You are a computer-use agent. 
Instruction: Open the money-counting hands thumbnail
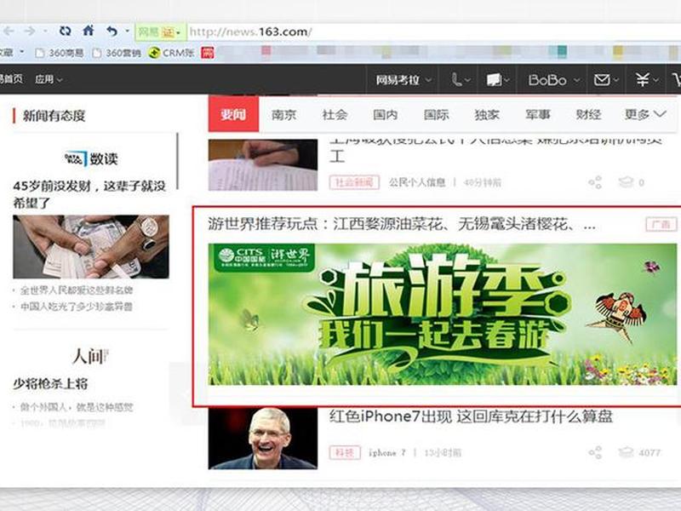[91, 246]
